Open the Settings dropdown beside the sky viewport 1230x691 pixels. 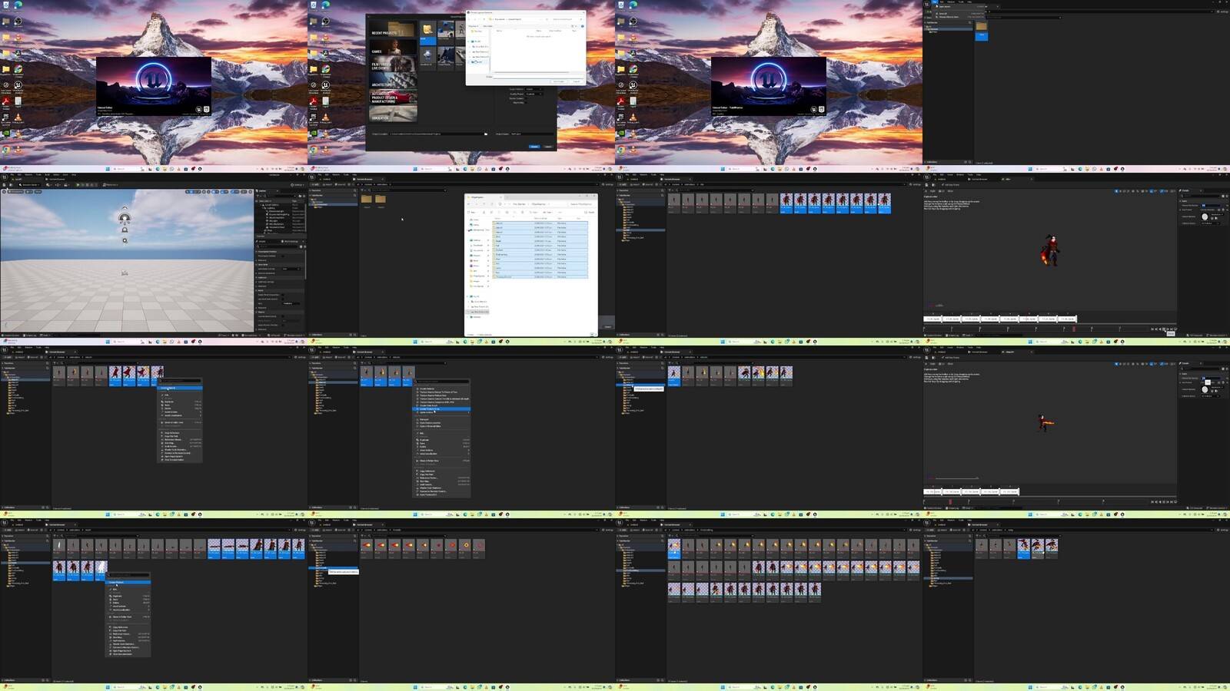298,184
